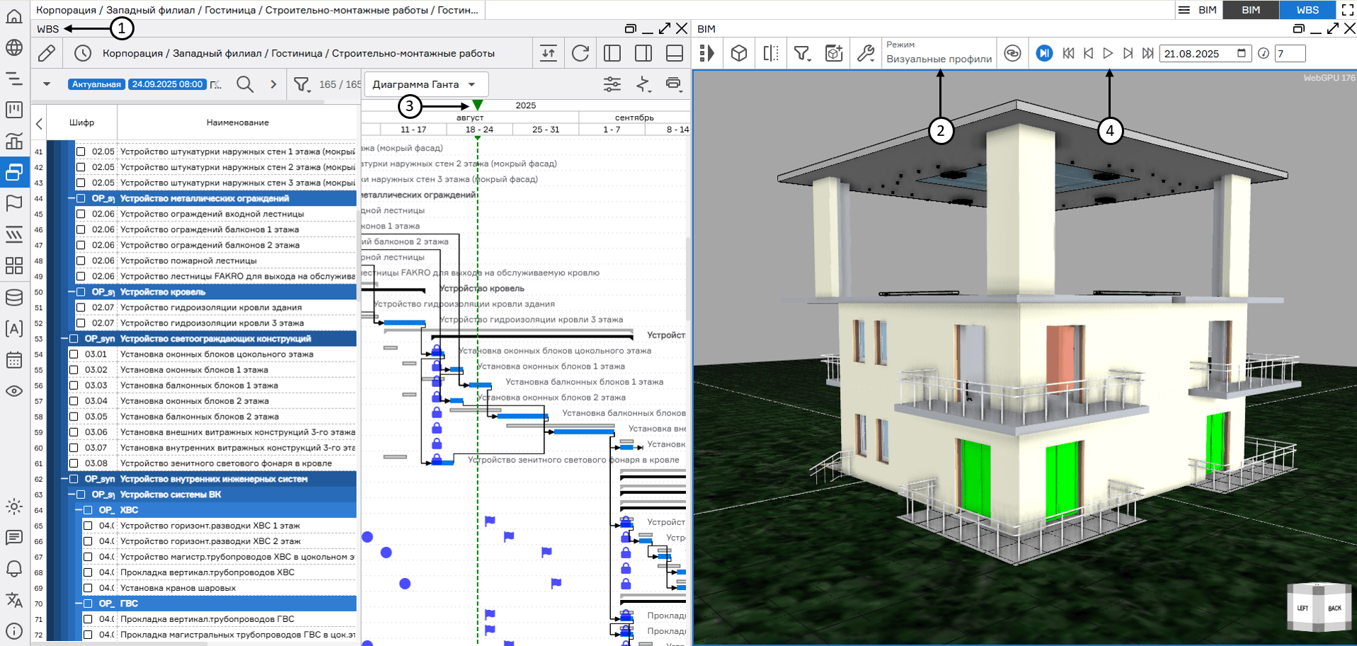Click the cube icon in BIM toolbar
This screenshot has width=1357, height=646.
(739, 53)
